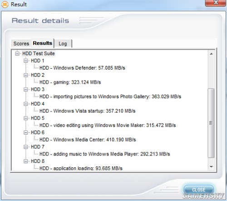Click the scrollbar down arrow
The height and width of the screenshot is (201, 227).
(212, 167)
